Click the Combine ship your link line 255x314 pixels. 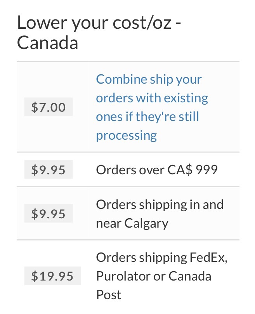point(149,79)
